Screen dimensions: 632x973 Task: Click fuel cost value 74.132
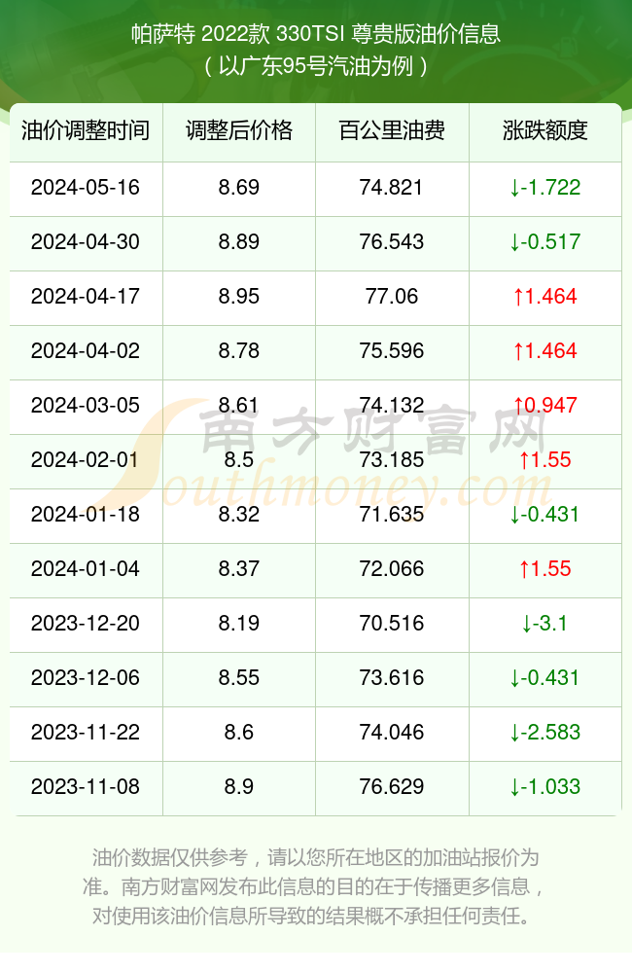(392, 406)
